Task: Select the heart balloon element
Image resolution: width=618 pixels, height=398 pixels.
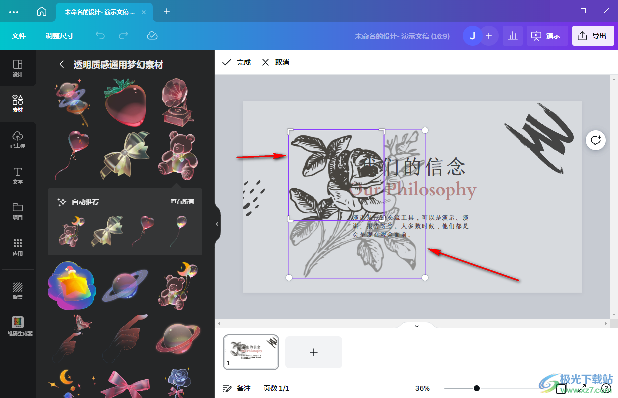Action: 73,155
